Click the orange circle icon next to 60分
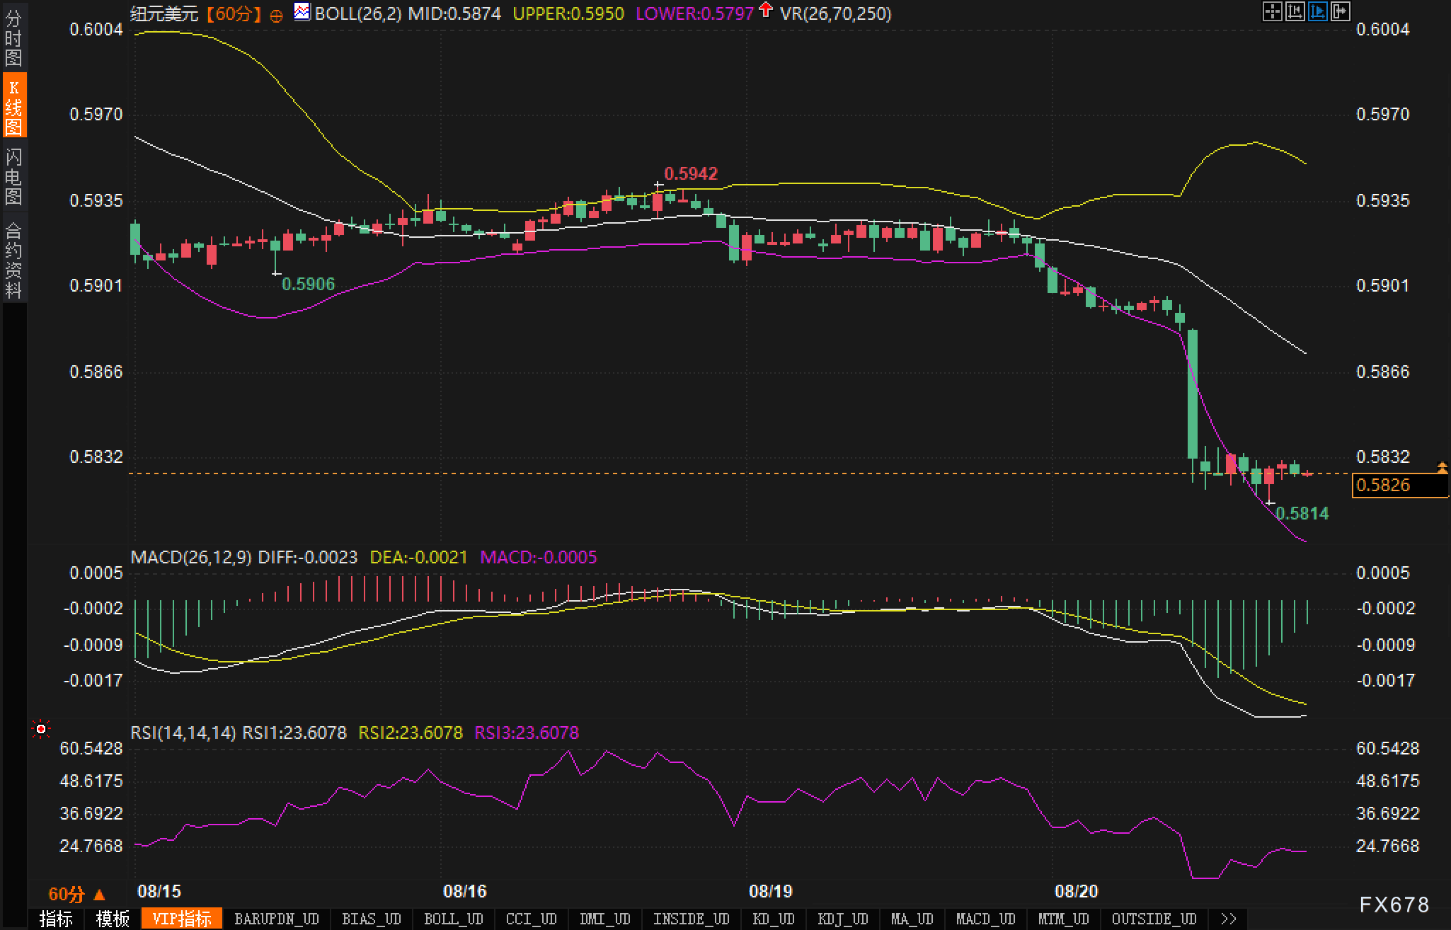 [x=277, y=16]
